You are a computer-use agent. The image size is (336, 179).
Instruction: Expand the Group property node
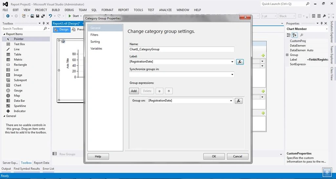(287, 55)
